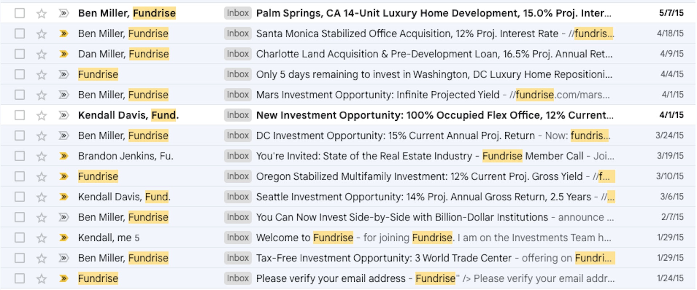Viewport: 697px width, 290px height.
Task: Check the DC Investment Opportunity email checkbox
Action: coord(20,136)
